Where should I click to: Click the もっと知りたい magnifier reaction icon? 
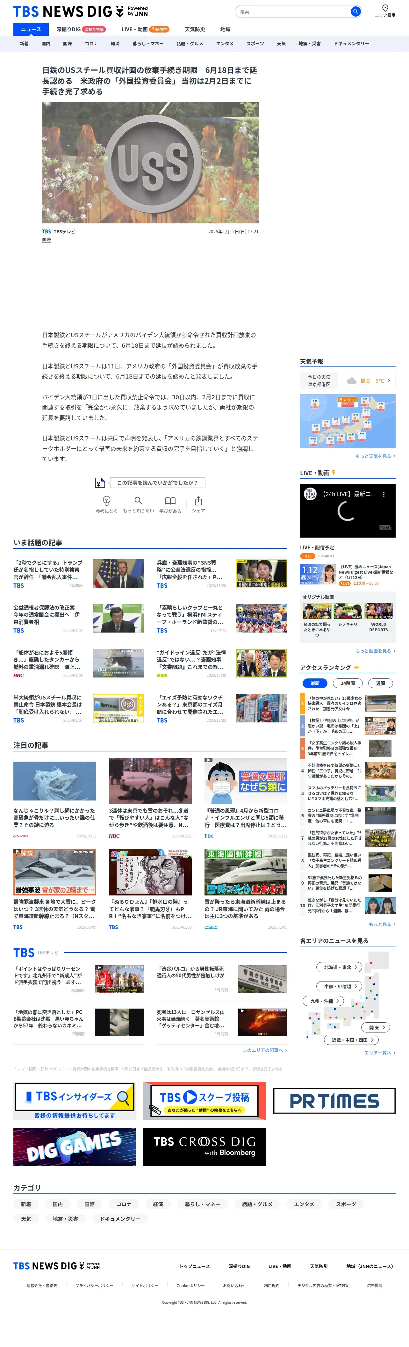pos(138,500)
